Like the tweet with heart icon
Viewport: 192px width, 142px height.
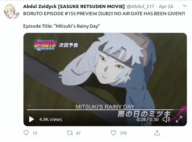tap(113, 133)
